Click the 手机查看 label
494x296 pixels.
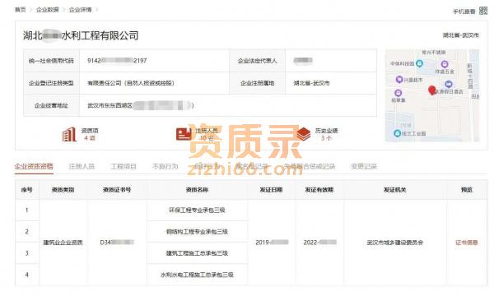(x=464, y=12)
